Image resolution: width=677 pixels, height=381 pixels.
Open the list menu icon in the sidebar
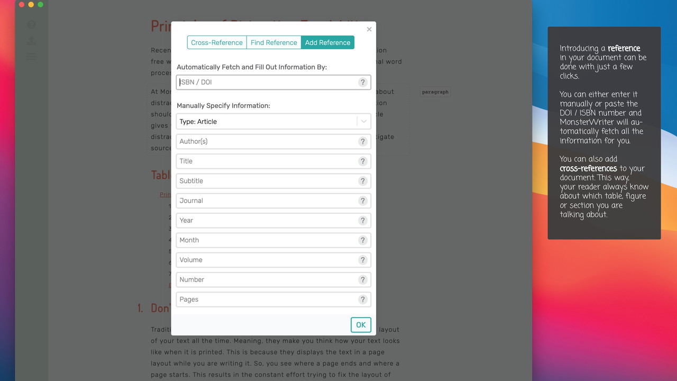click(32, 56)
